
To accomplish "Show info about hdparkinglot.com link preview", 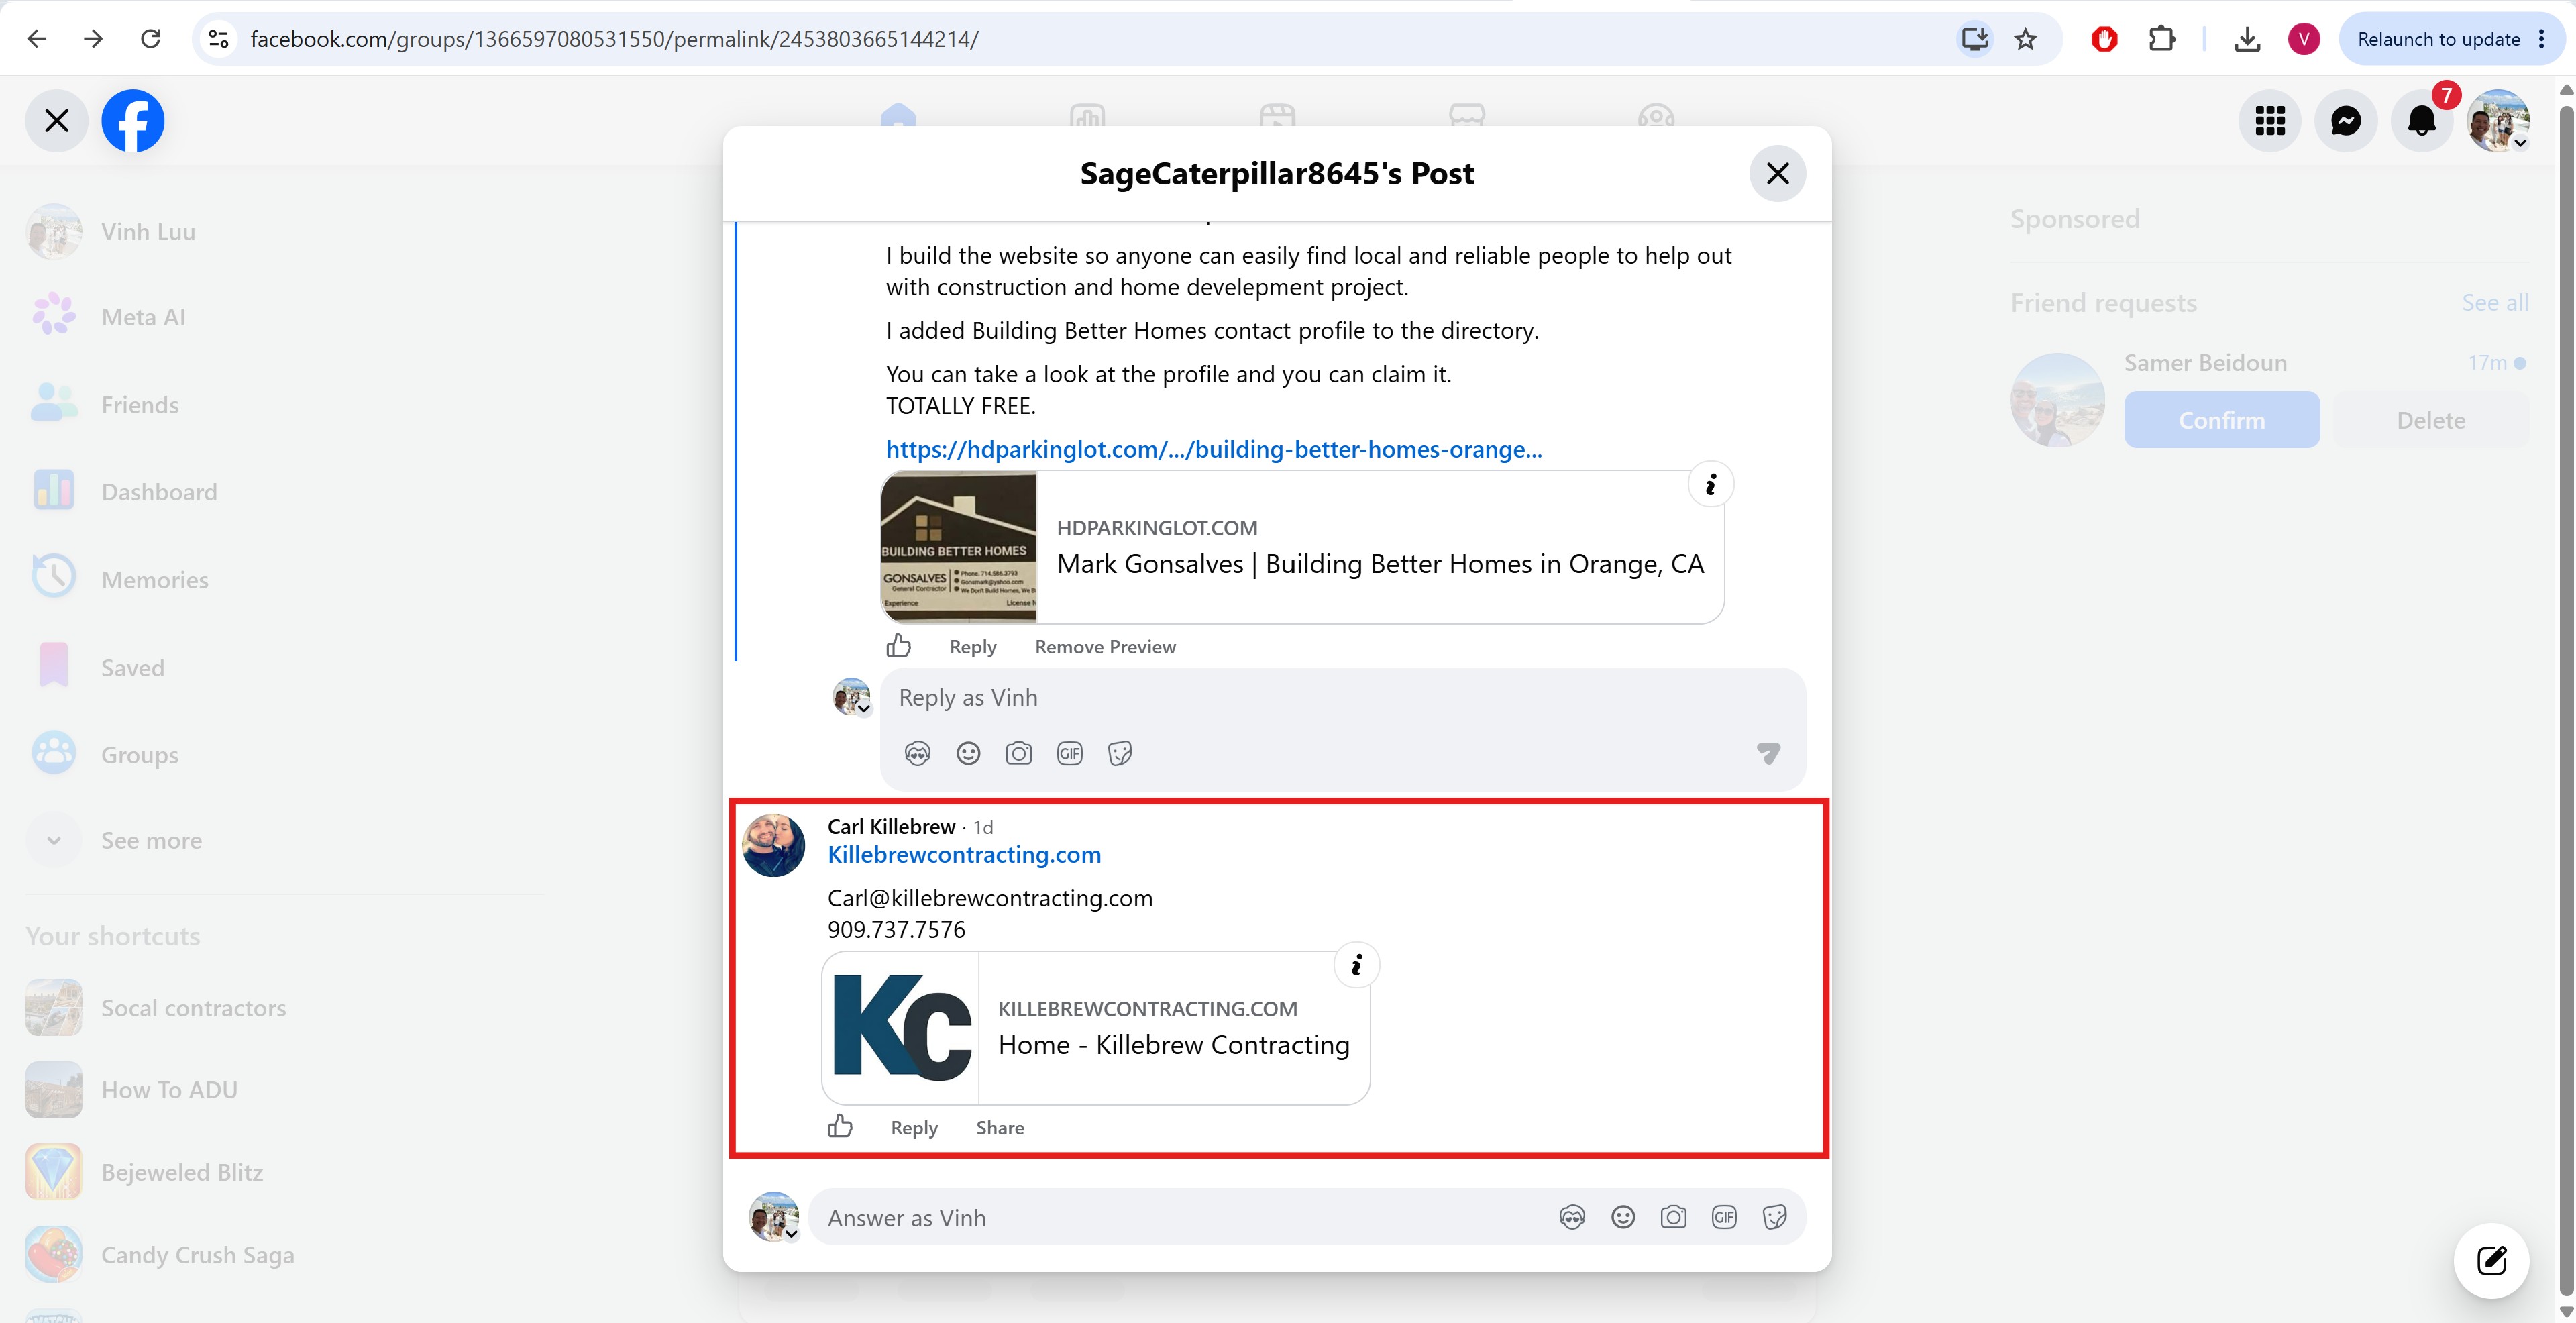I will 1711,485.
